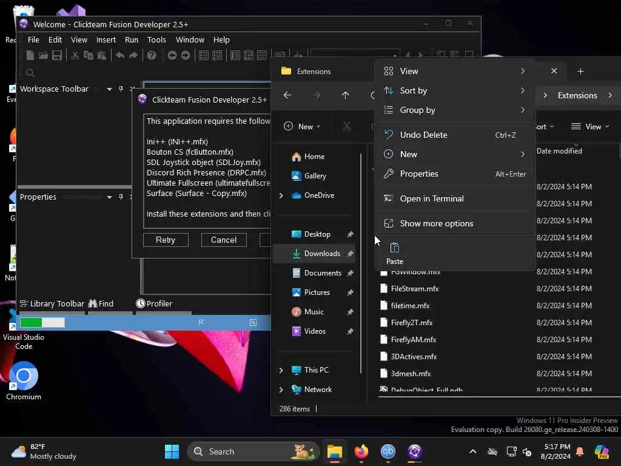The image size is (621, 466).
Task: Choose Open in Terminal
Action: point(455,199)
